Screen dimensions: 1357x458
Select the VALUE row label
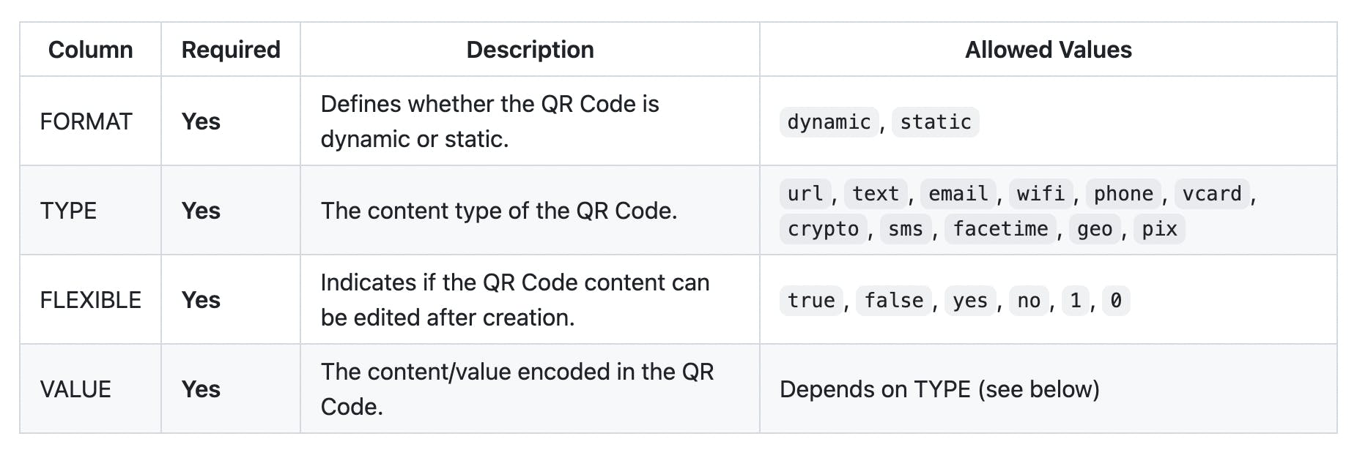pyautogui.click(x=75, y=389)
